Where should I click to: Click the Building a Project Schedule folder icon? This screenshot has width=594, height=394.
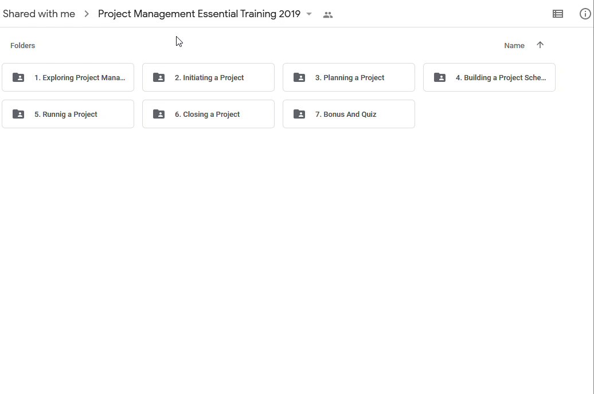[x=440, y=77]
